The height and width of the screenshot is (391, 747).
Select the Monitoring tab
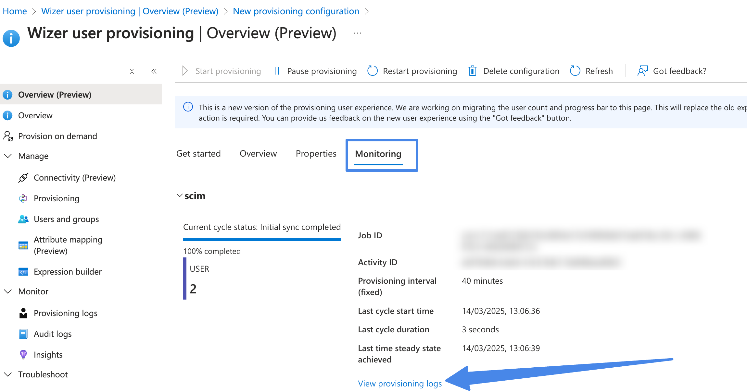378,154
